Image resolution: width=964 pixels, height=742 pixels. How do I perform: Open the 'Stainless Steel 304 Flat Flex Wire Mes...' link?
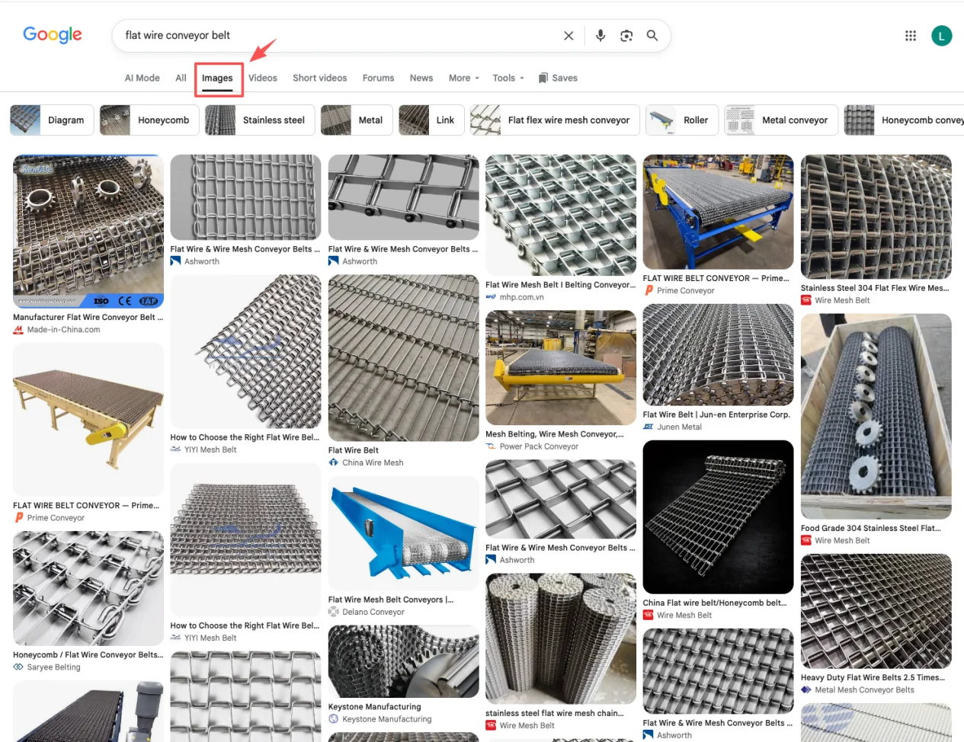click(x=875, y=288)
